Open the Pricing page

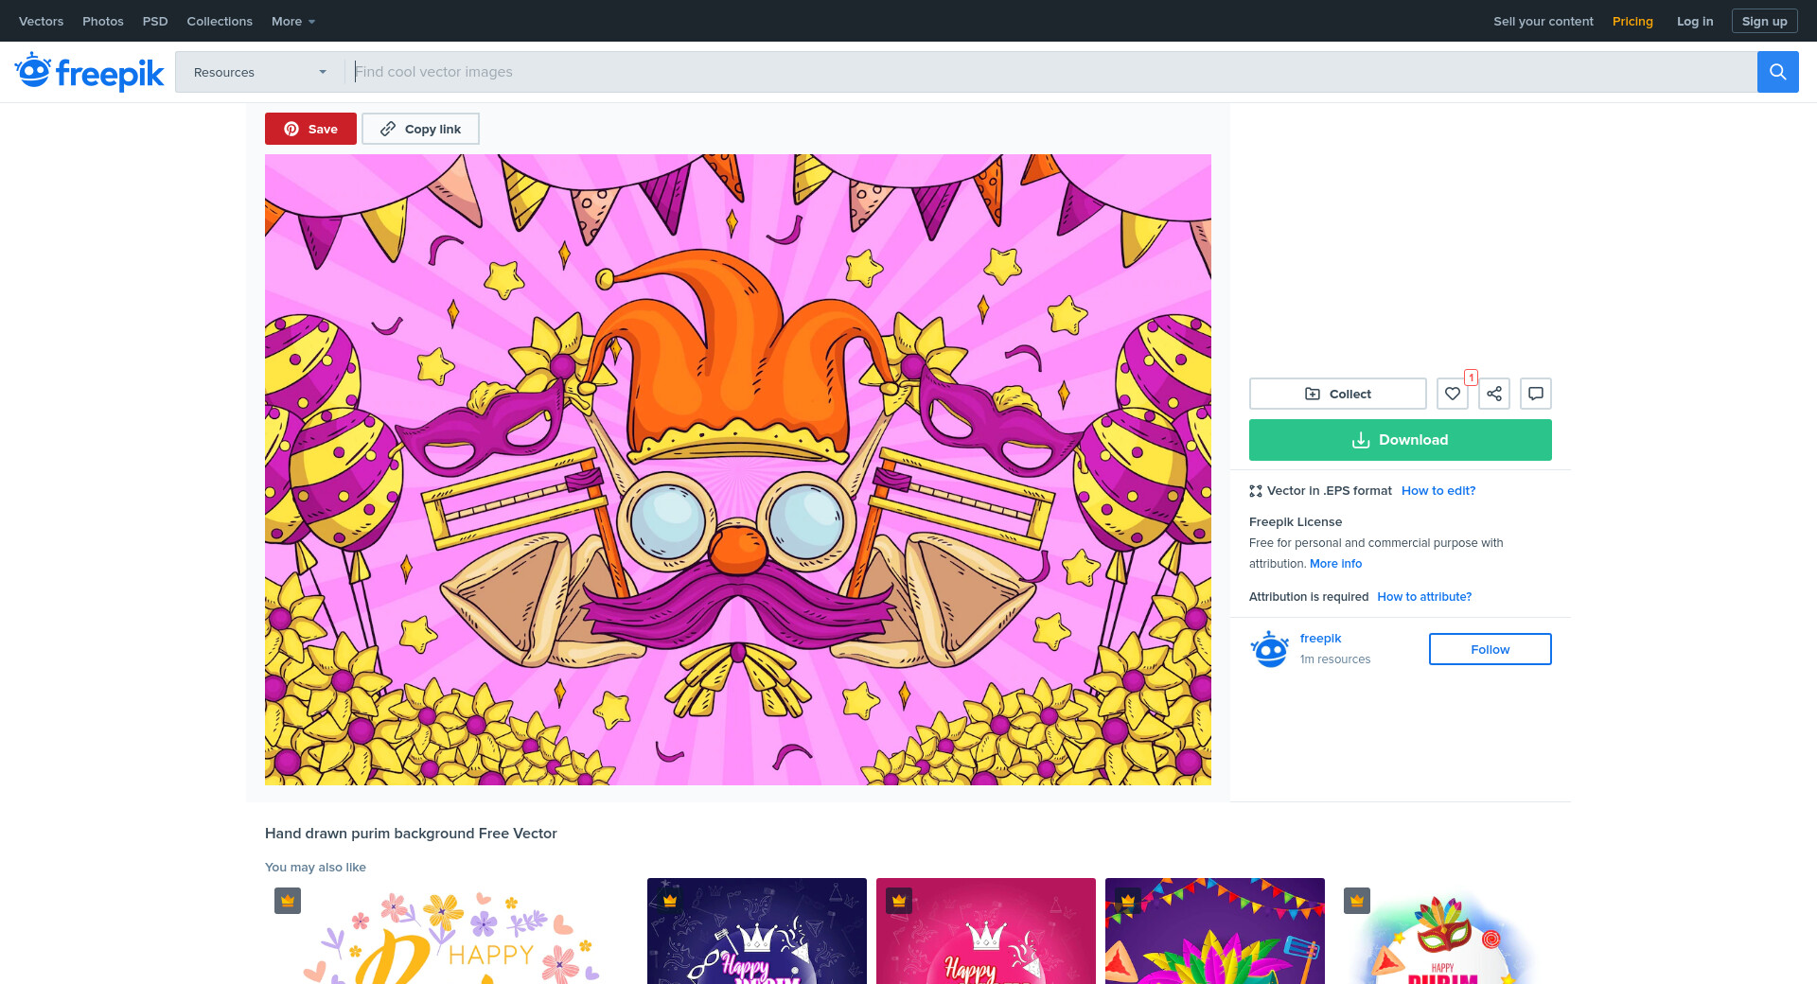[1632, 21]
